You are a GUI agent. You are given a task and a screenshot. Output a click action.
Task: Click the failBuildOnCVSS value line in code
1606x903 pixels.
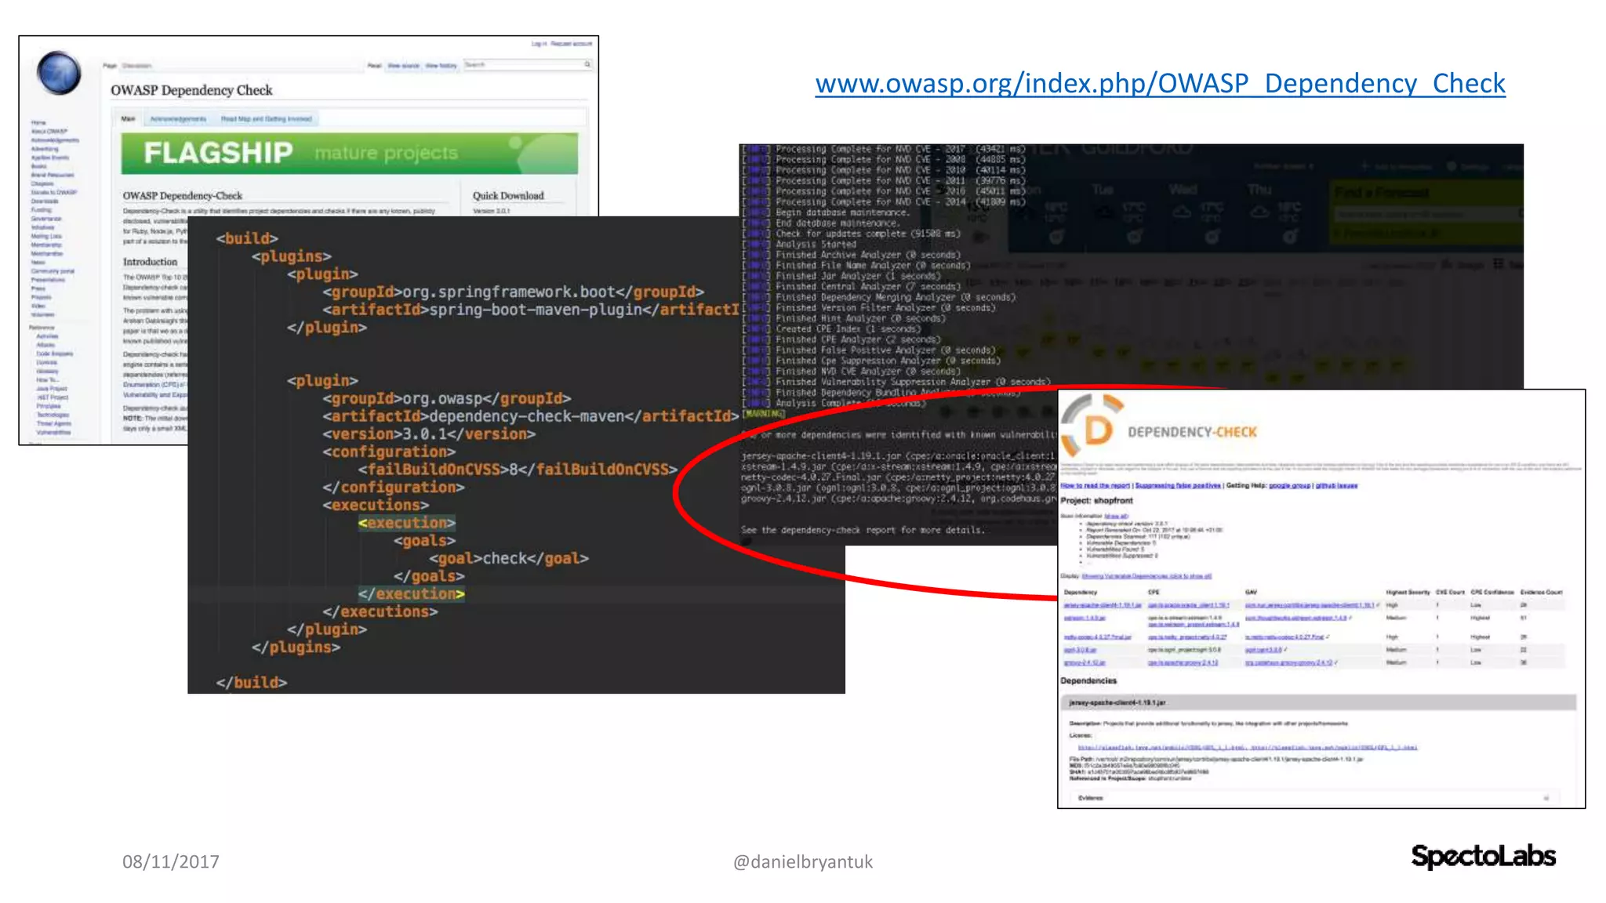pyautogui.click(x=518, y=470)
